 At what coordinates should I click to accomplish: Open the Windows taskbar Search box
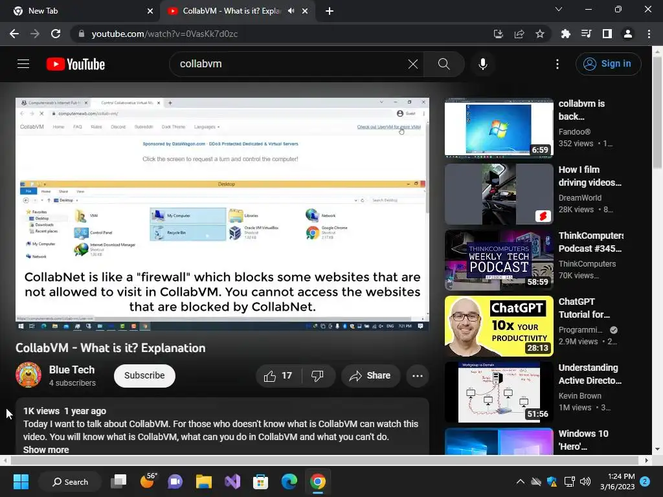click(x=70, y=481)
